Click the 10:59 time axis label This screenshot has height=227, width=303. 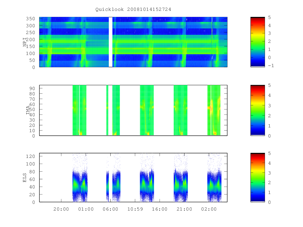(135, 209)
